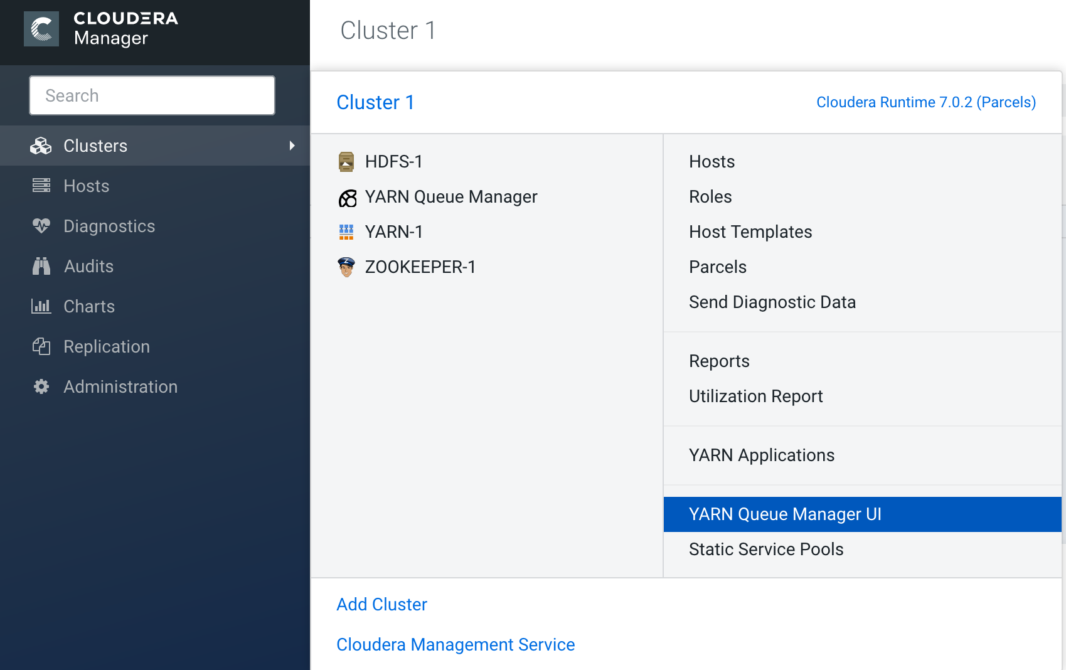The image size is (1066, 670).
Task: Expand the Clusters submenu arrow
Action: 292,146
